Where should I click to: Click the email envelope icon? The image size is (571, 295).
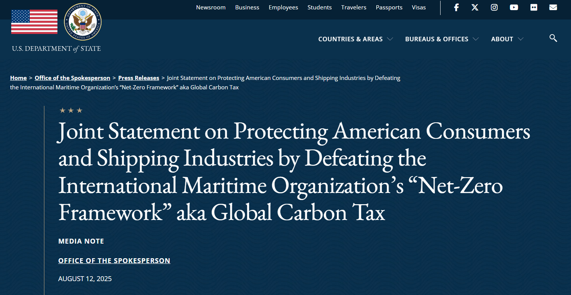[553, 8]
